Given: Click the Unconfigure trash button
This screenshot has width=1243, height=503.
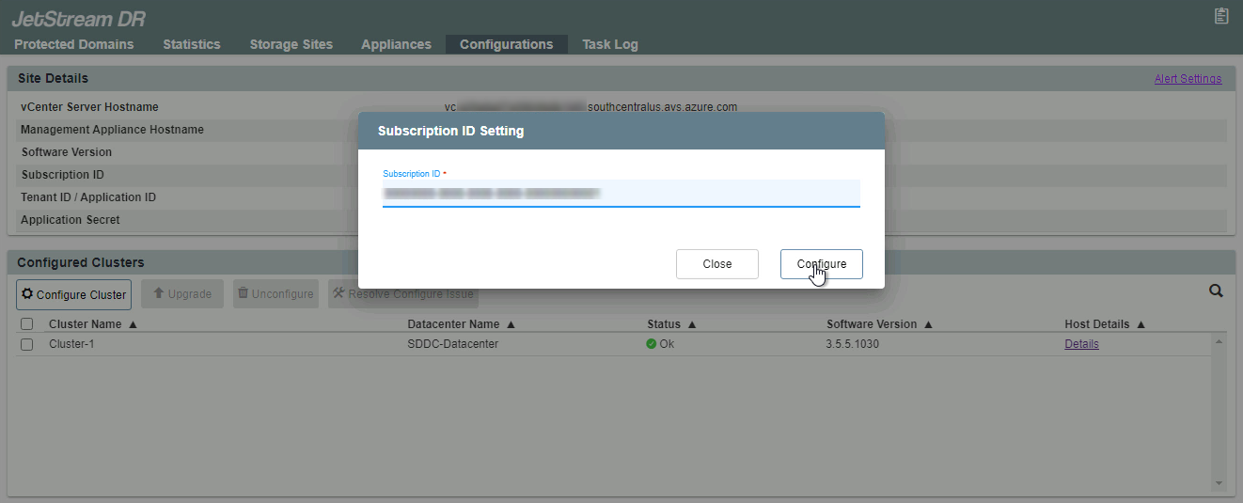Looking at the screenshot, I should pyautogui.click(x=275, y=294).
